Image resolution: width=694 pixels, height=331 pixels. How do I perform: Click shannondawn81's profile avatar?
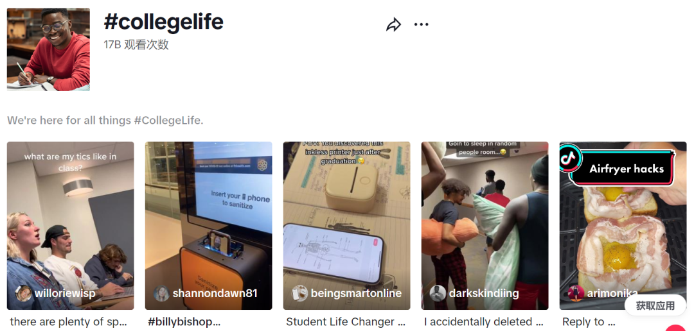pos(161,293)
